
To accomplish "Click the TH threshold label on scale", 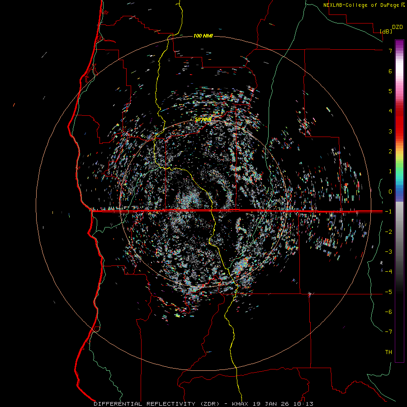I will pos(388,352).
